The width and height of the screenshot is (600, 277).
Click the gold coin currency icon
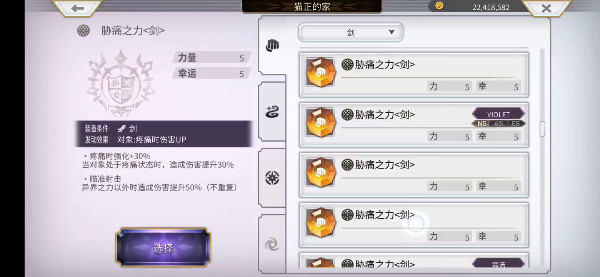point(439,6)
